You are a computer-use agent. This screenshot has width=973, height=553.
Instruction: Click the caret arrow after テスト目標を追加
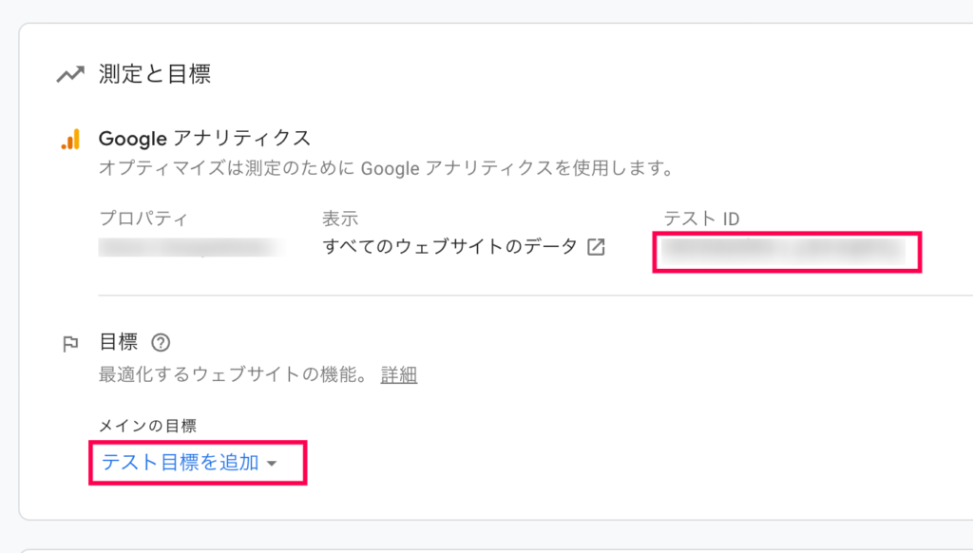(272, 464)
